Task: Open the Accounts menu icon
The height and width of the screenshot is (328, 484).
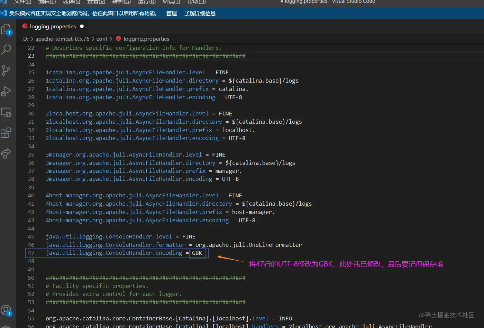Action: (x=6, y=310)
